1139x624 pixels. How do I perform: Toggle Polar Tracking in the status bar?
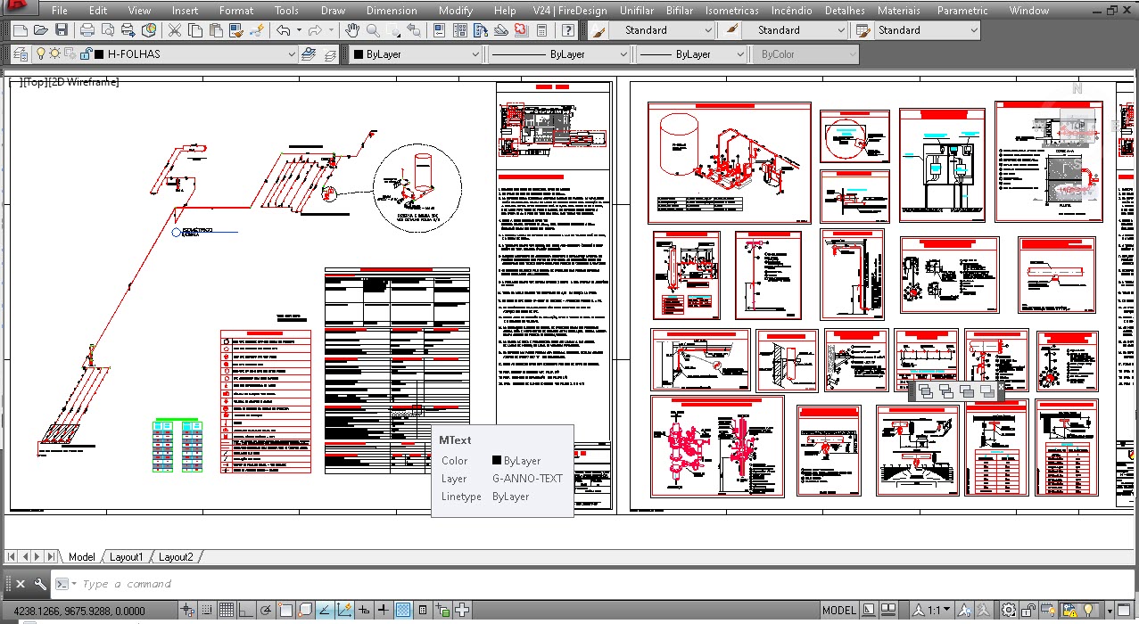click(266, 611)
